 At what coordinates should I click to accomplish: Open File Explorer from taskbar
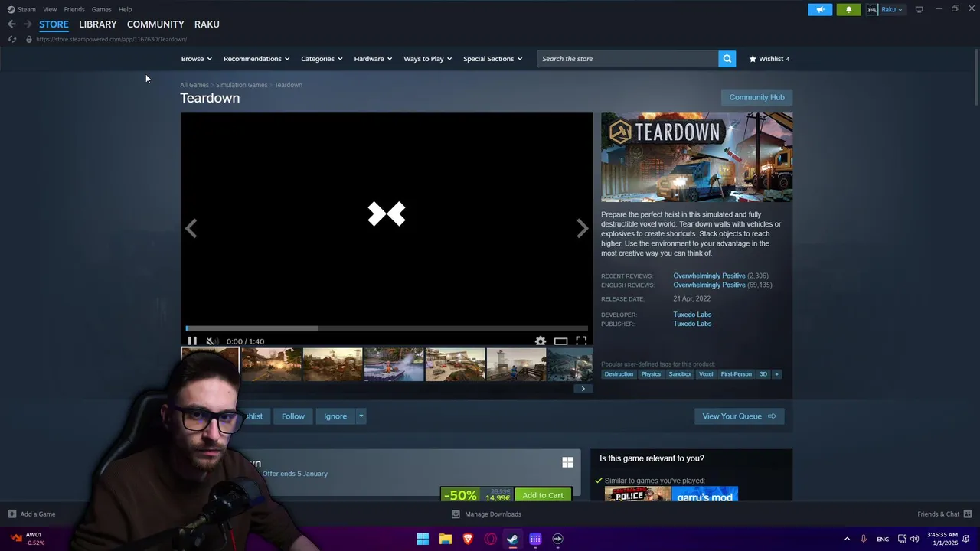tap(446, 539)
